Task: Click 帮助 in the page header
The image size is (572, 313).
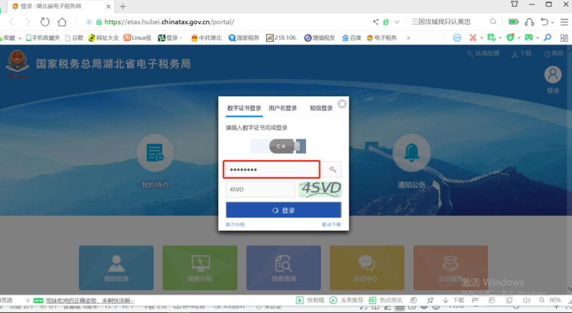Action: 554,53
